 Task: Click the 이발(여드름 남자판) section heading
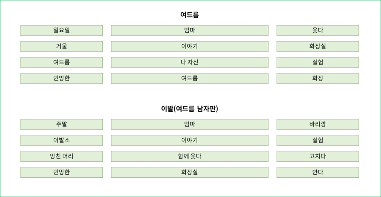(189, 109)
